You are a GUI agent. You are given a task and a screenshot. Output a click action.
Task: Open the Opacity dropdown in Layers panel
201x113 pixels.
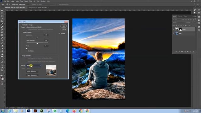[193, 23]
